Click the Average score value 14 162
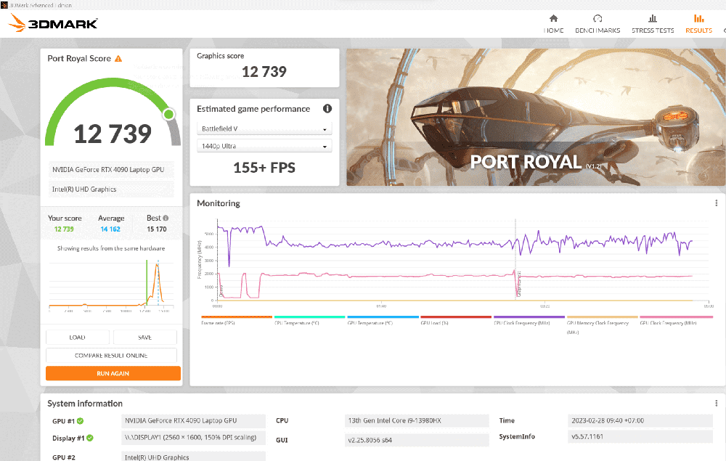Screen dimensions: 726x461 click(110, 229)
